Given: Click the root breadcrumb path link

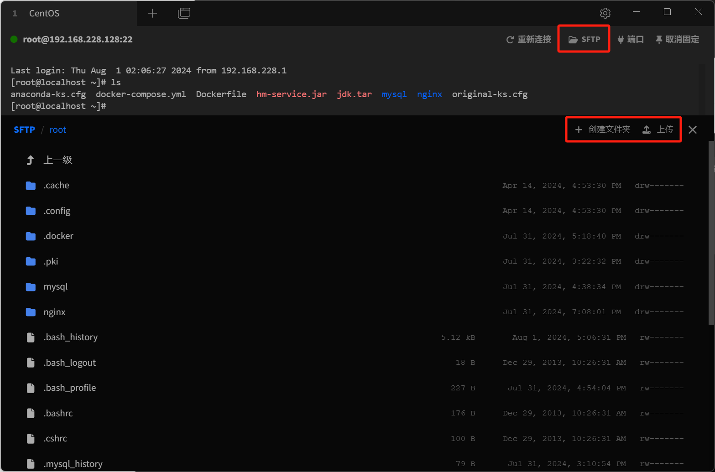Looking at the screenshot, I should click(58, 130).
